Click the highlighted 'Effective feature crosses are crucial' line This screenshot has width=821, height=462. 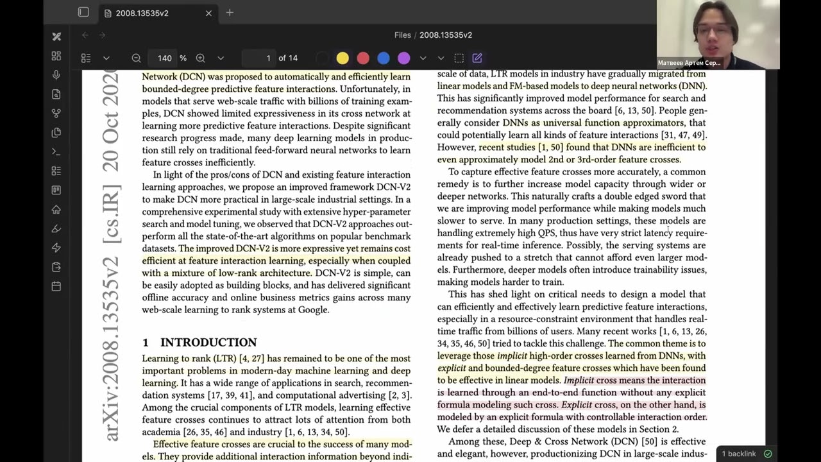pyautogui.click(x=282, y=444)
